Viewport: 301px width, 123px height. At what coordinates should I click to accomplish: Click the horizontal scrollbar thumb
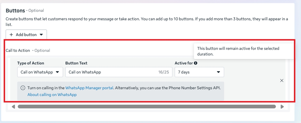(147, 107)
